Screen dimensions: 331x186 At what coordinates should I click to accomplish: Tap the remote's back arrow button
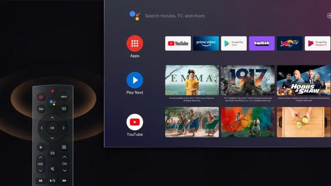coord(41,147)
